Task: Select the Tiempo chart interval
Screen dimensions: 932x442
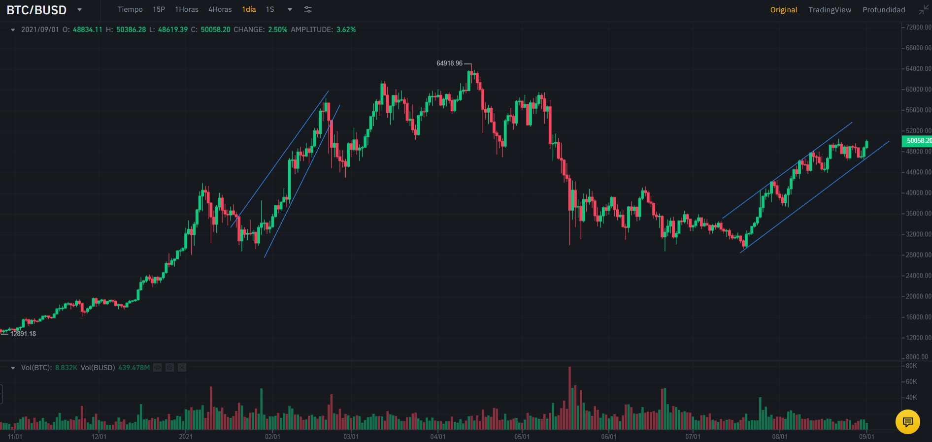Action: tap(130, 9)
